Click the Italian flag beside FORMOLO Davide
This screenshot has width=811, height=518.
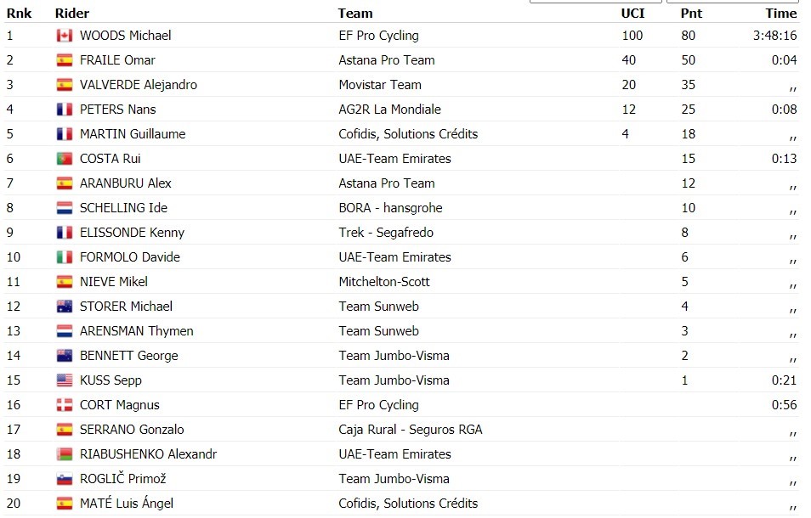pos(64,257)
